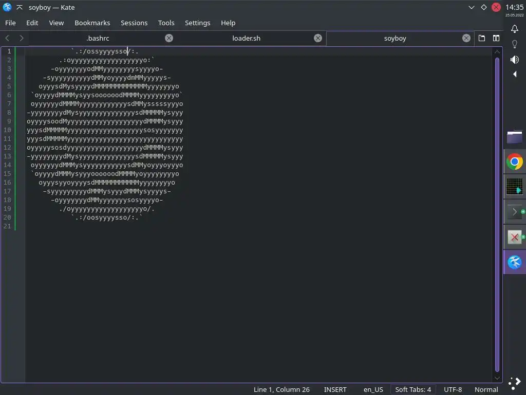The width and height of the screenshot is (526, 395).
Task: Click the Kate task icon in panel
Action: (x=515, y=262)
